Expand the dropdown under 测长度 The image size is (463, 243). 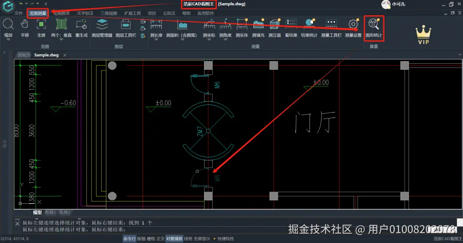coord(156,39)
